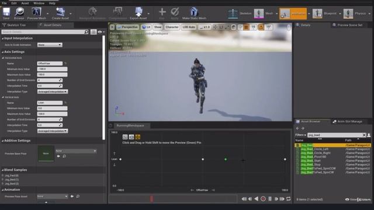Viewport: 374px width, 210px height.
Task: Go forward in Asset Browser history
Action: pos(303,128)
